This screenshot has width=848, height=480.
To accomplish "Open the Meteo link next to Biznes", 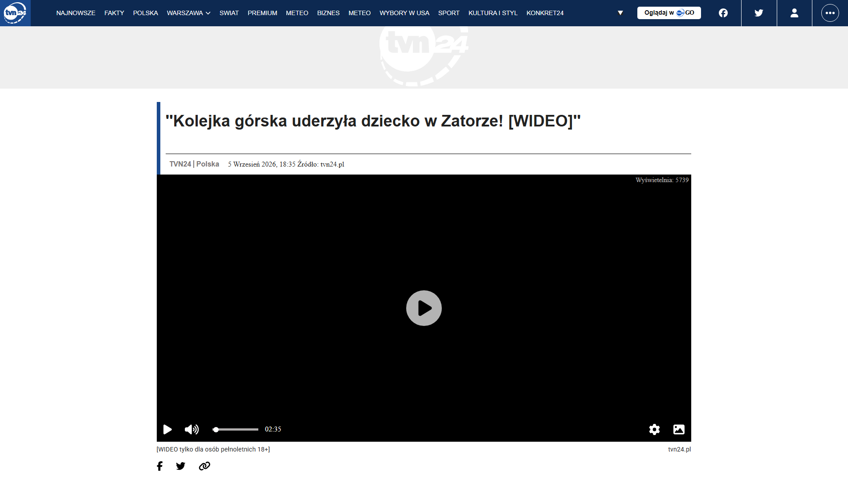I will tap(359, 13).
